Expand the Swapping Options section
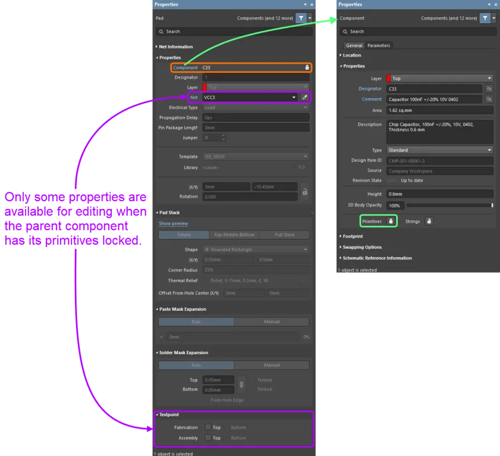The image size is (500, 456). point(340,247)
